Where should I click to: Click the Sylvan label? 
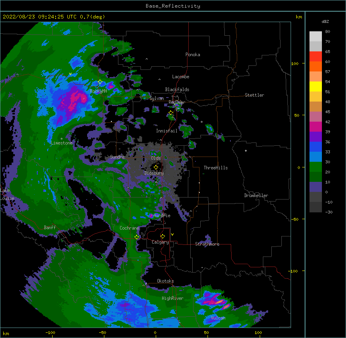pyautogui.click(x=157, y=98)
